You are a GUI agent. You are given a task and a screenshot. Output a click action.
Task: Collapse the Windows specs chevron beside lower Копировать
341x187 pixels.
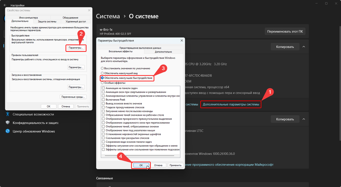coord(303,119)
